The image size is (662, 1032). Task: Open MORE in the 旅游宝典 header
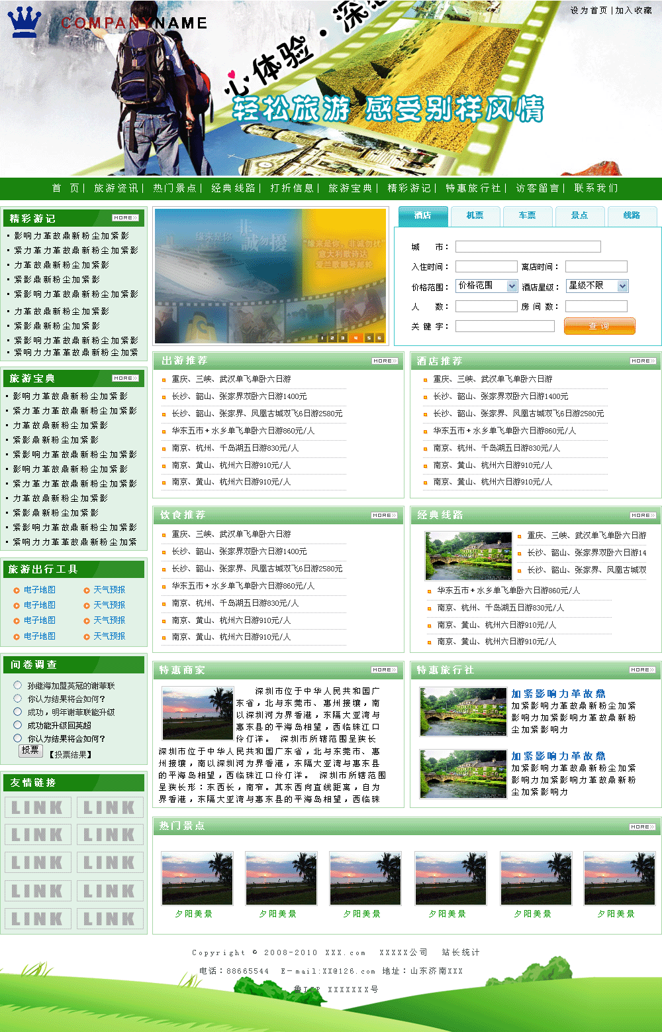[125, 378]
